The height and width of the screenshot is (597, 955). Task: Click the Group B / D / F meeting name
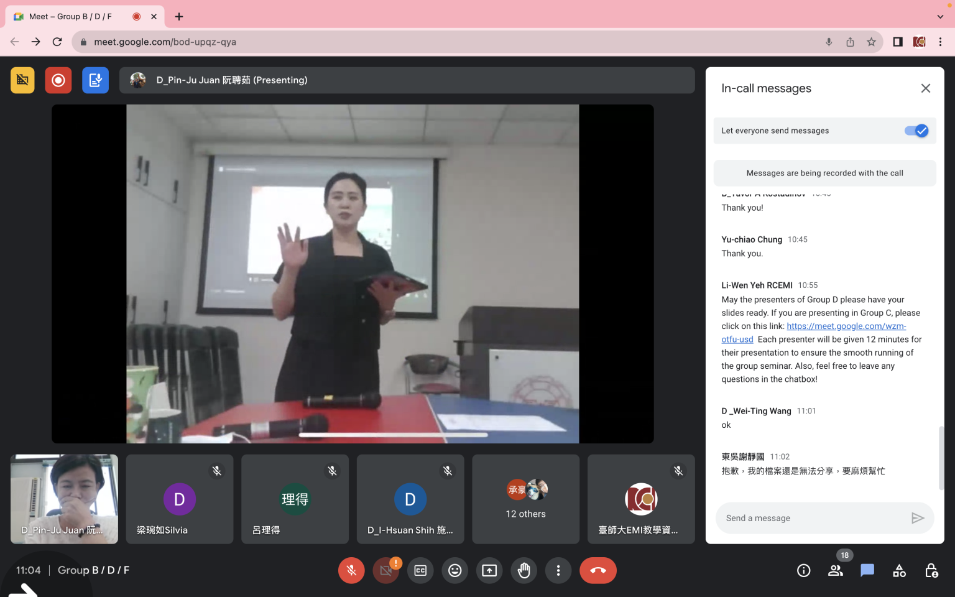(93, 570)
